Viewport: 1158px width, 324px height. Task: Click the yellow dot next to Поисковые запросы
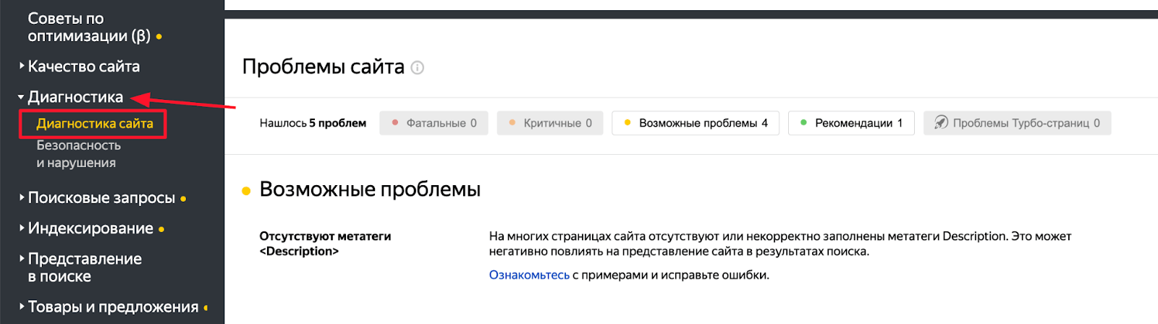[x=183, y=199]
